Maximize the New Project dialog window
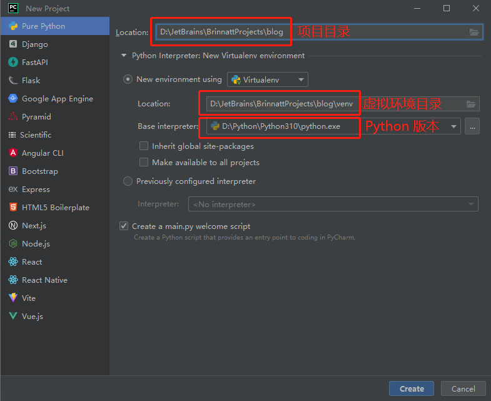Image resolution: width=491 pixels, height=401 pixels. pos(447,9)
